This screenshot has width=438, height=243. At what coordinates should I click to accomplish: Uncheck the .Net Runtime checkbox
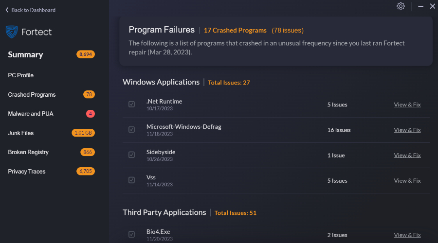click(131, 104)
